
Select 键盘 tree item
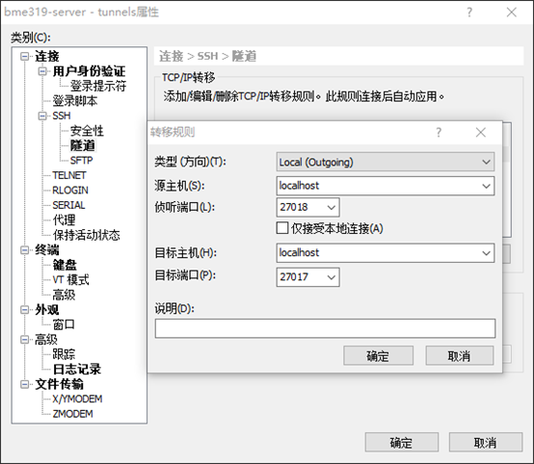click(x=65, y=265)
